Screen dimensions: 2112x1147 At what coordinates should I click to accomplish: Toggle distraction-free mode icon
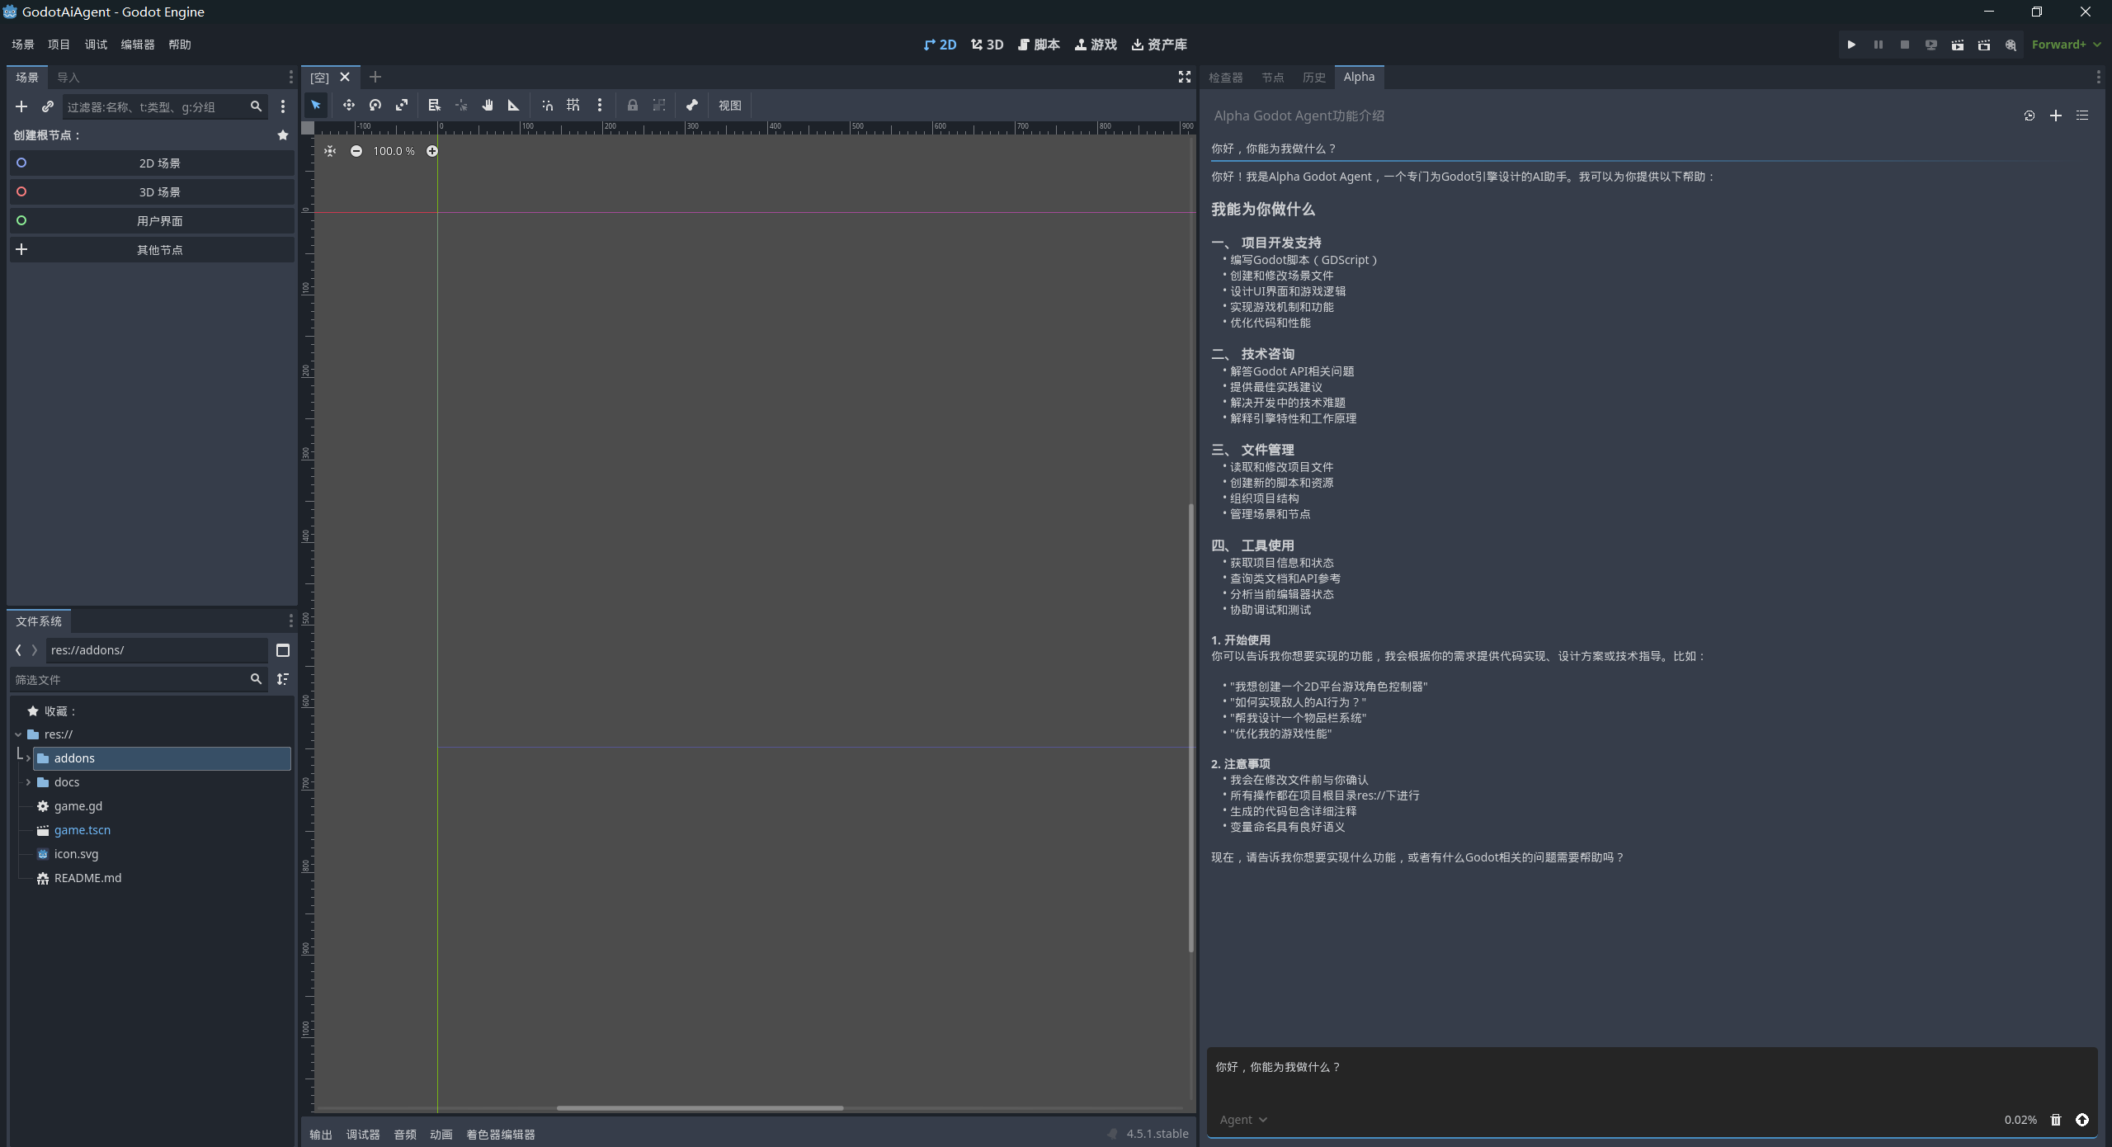tap(1184, 77)
